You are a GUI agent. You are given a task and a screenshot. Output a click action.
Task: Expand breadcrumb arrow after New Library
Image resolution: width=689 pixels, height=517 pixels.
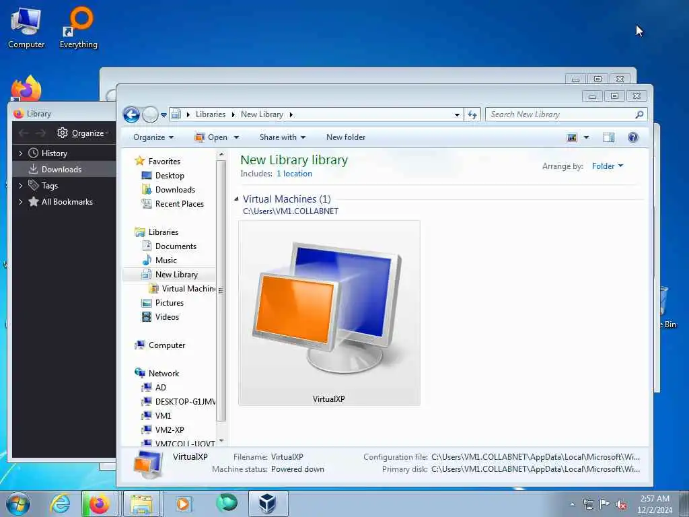click(291, 114)
